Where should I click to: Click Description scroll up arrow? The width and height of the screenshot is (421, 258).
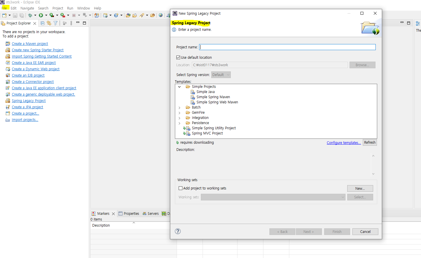click(x=373, y=156)
